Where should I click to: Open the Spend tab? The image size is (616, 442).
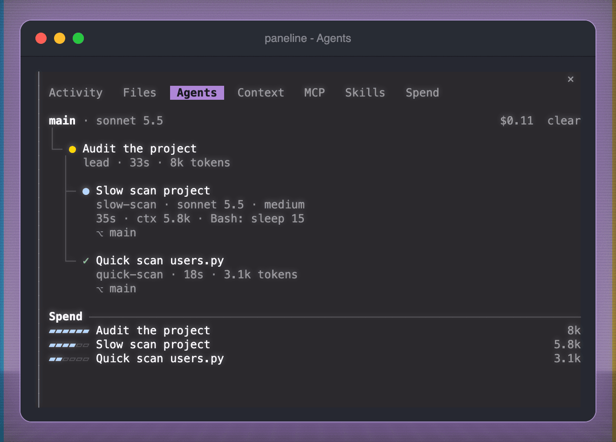coord(422,93)
